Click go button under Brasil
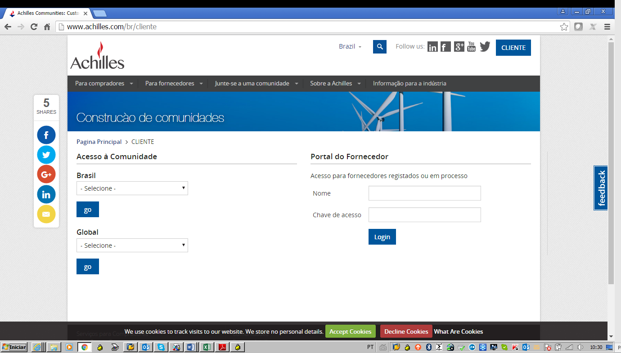This screenshot has height=353, width=621. [88, 210]
